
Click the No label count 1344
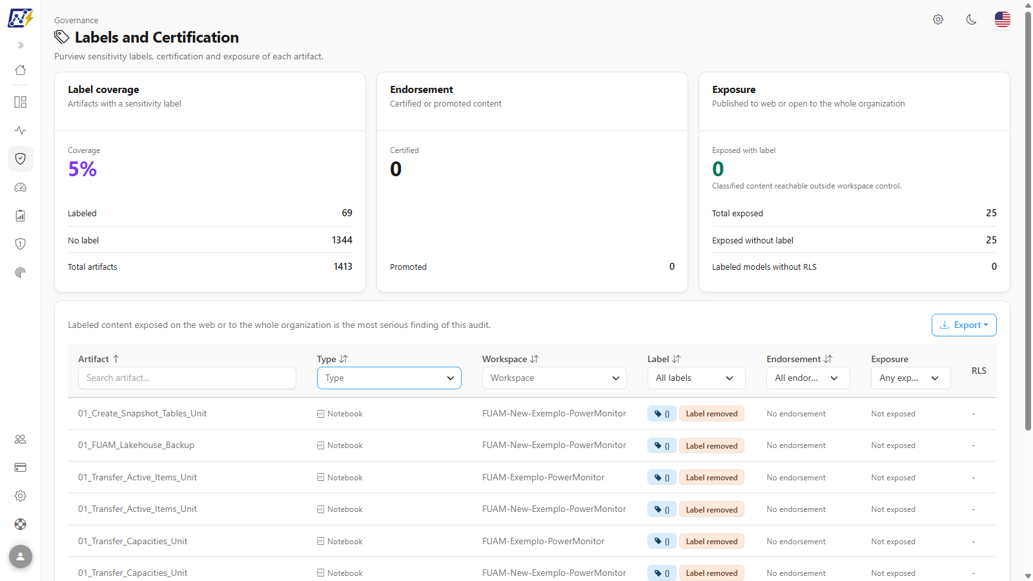pos(342,240)
